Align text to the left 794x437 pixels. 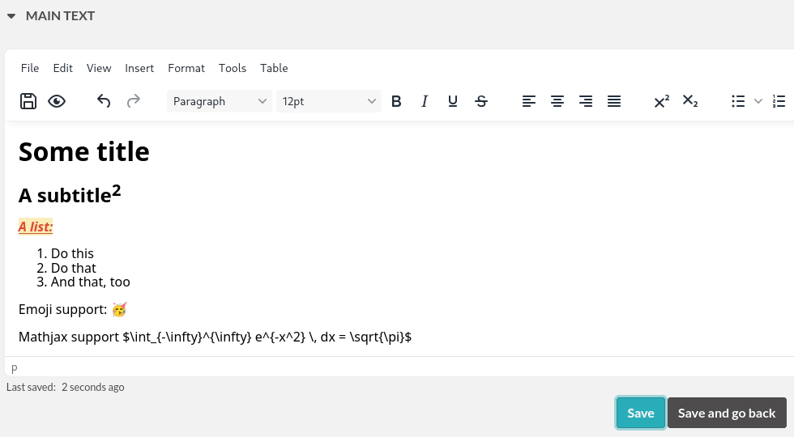(x=529, y=101)
